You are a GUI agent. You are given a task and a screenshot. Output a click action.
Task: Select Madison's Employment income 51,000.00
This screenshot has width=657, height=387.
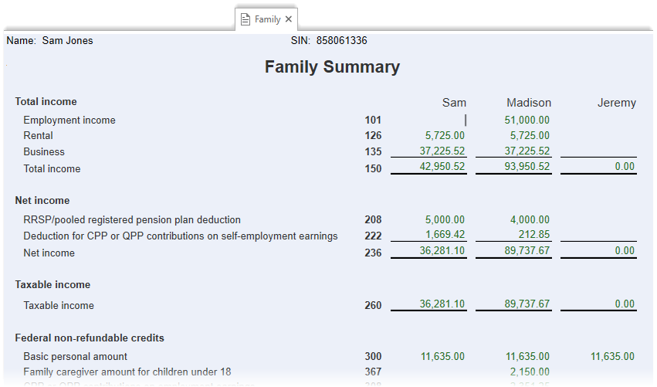point(527,121)
